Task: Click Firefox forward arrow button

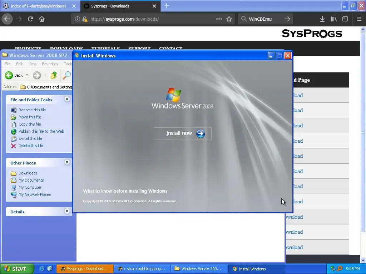Action: coord(19,19)
